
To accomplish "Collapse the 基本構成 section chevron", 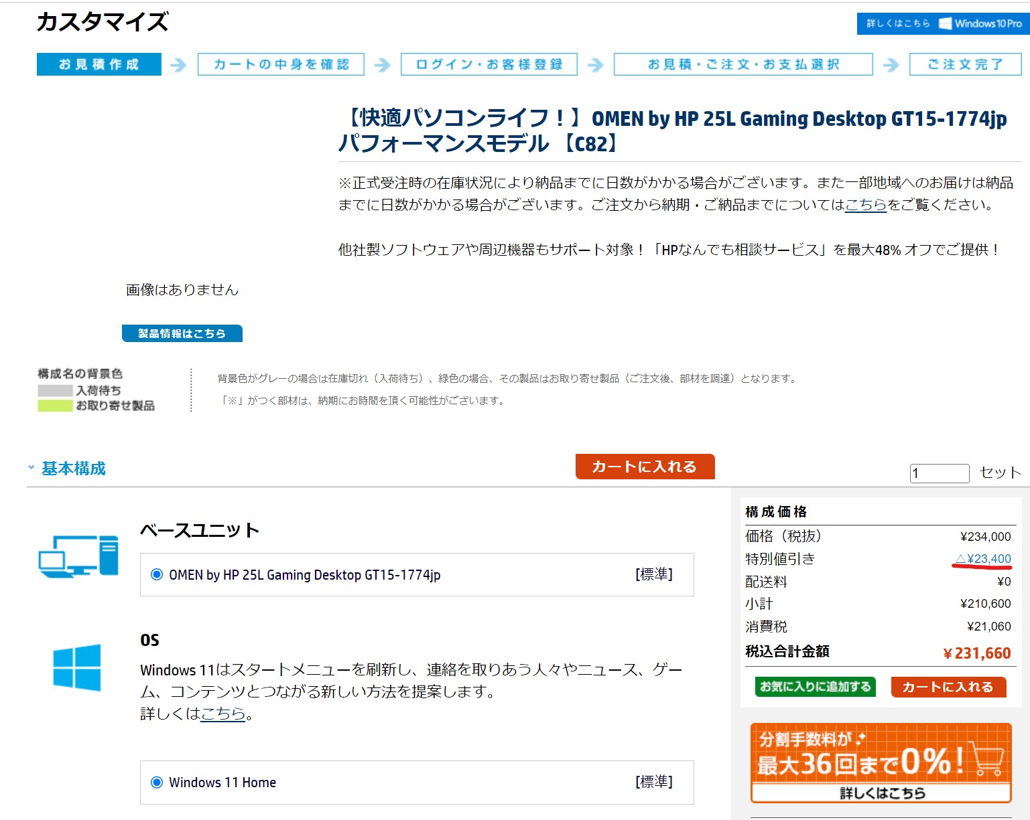I will click(x=31, y=468).
